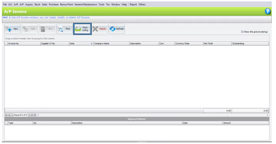This screenshot has width=276, height=144.
Task: Click the grid scroll-left arrow
Action: (x=38, y=115)
